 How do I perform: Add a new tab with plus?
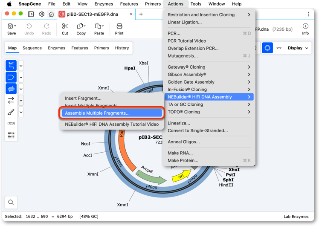tap(141, 14)
